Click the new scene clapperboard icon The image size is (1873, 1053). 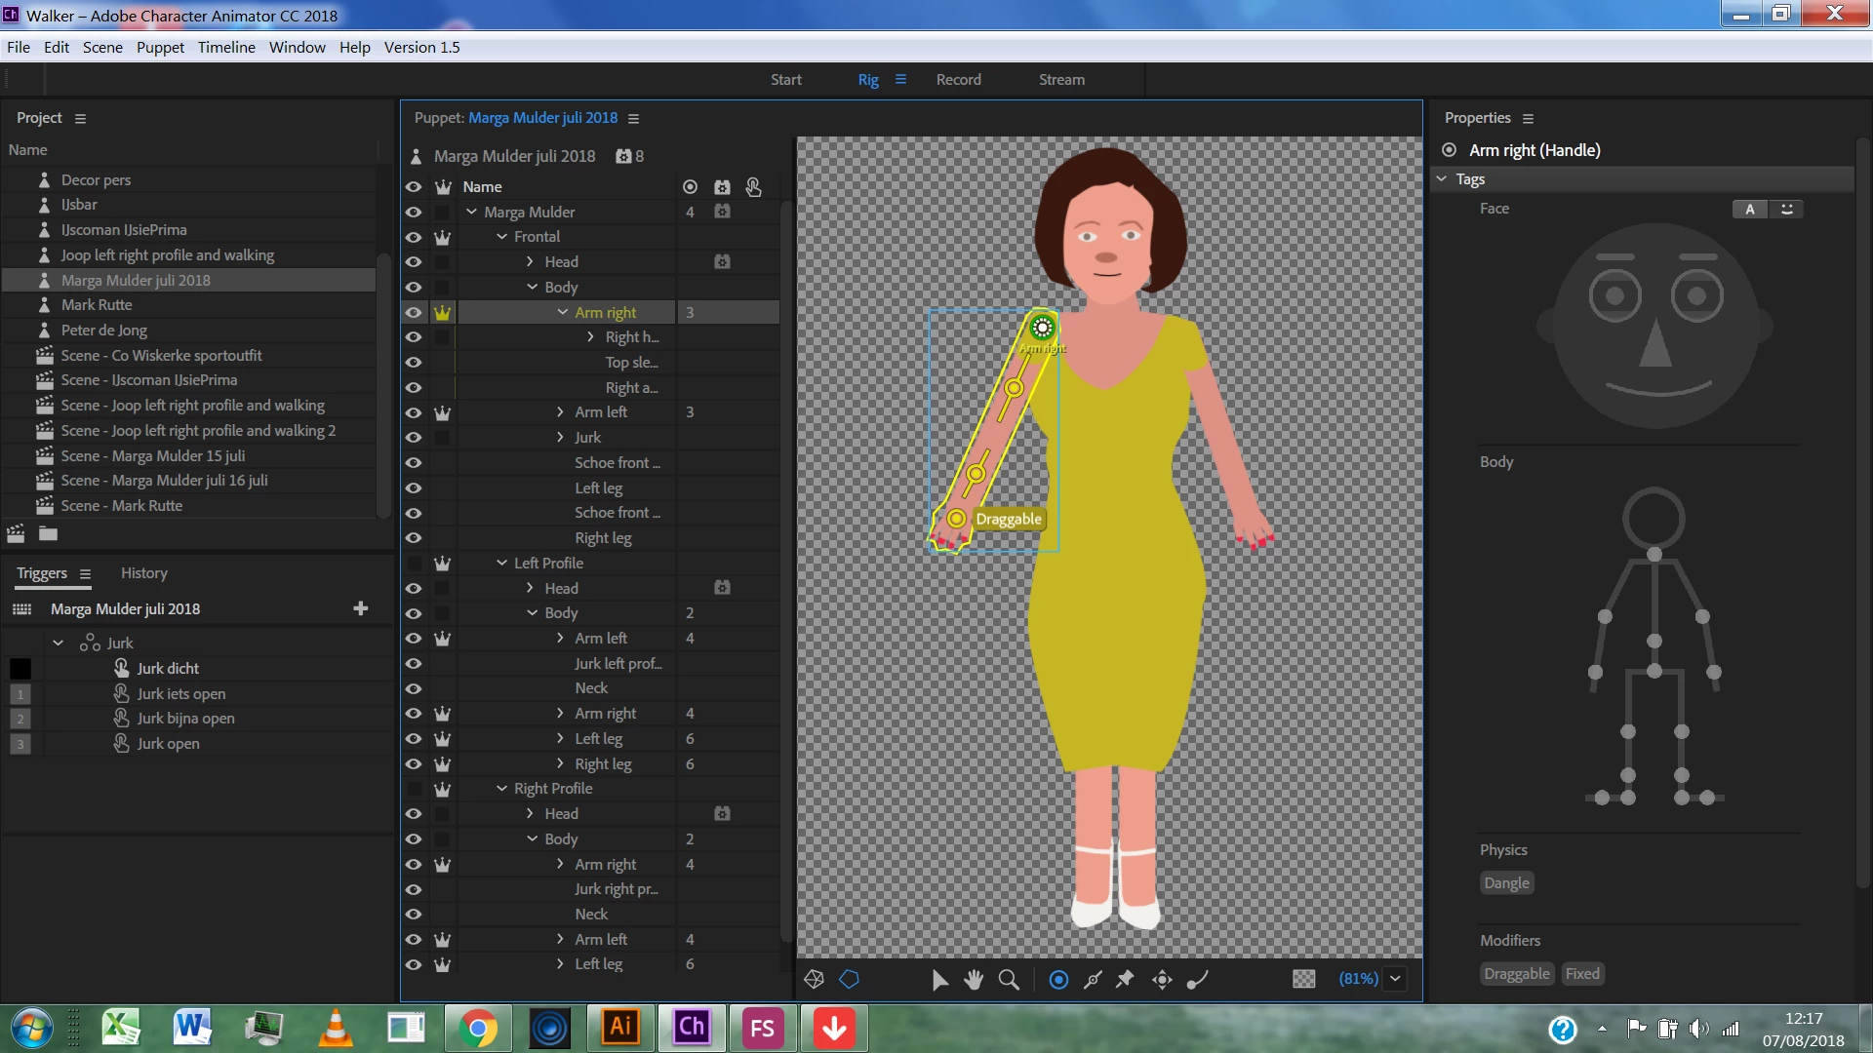point(16,533)
